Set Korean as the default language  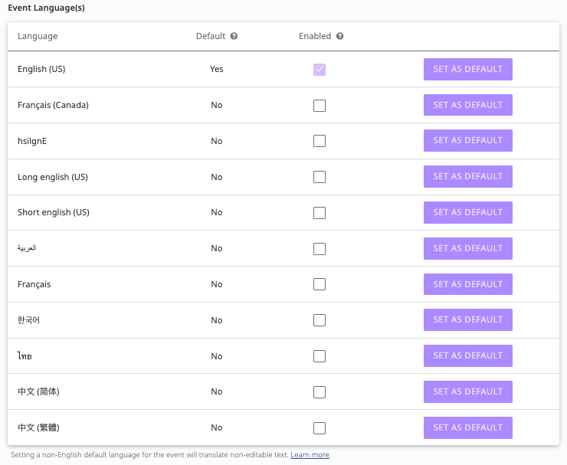[467, 319]
